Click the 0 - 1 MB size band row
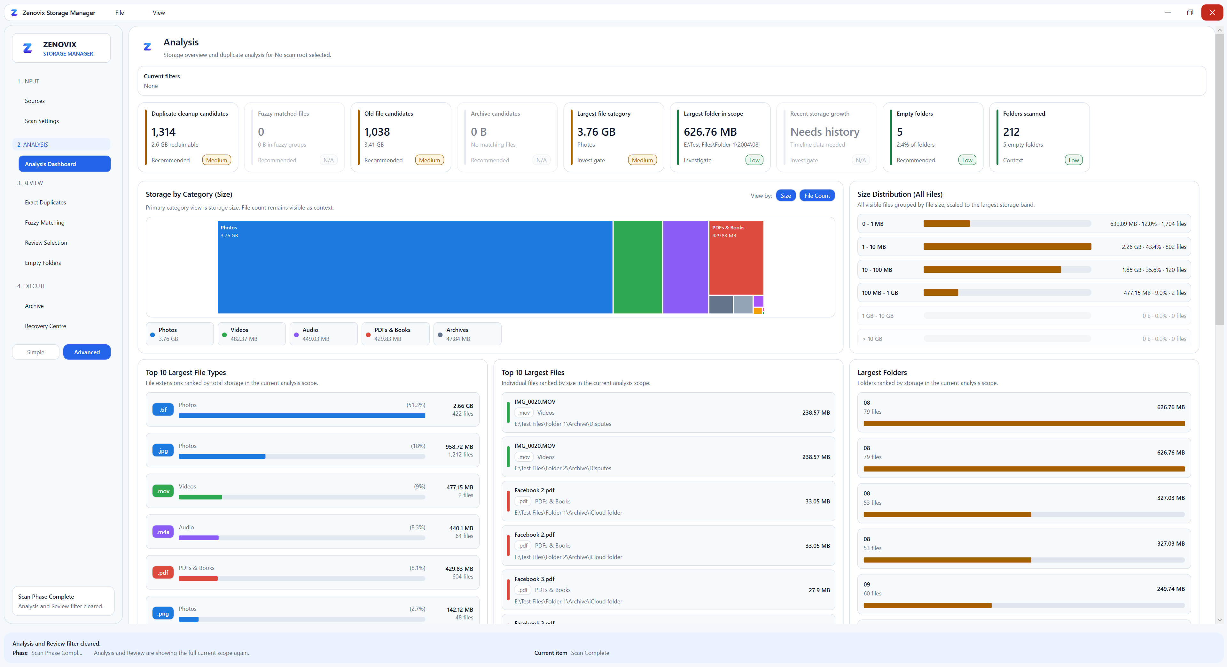This screenshot has height=667, width=1227. click(x=1024, y=224)
